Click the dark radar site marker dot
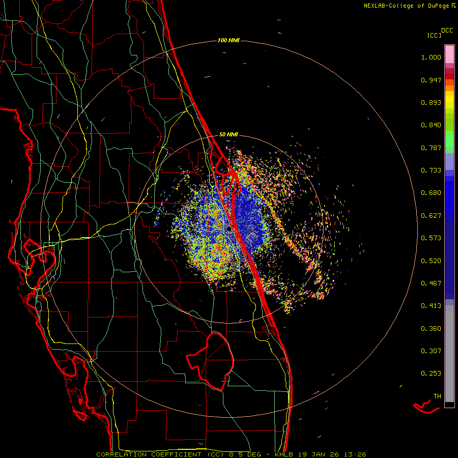The height and width of the screenshot is (458, 458). click(229, 230)
